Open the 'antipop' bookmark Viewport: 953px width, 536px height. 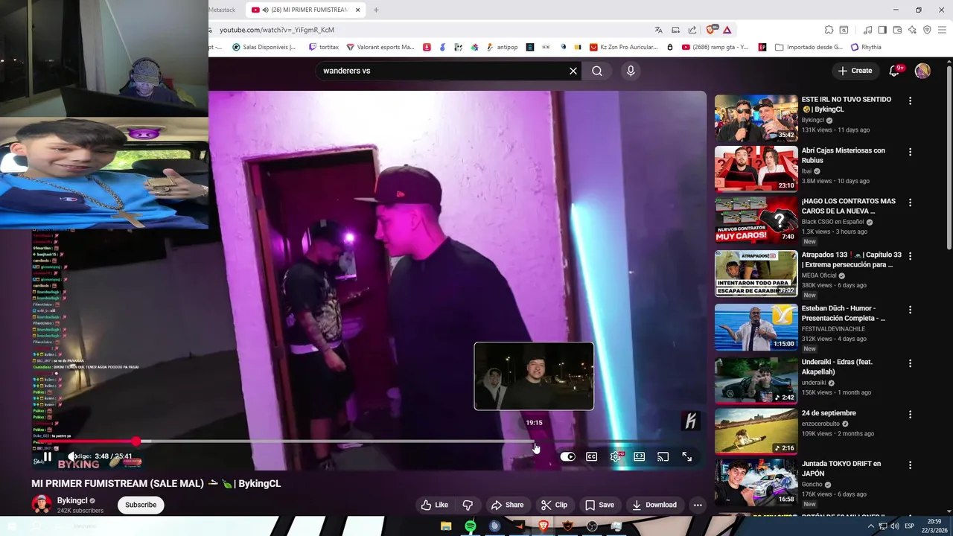click(x=502, y=47)
